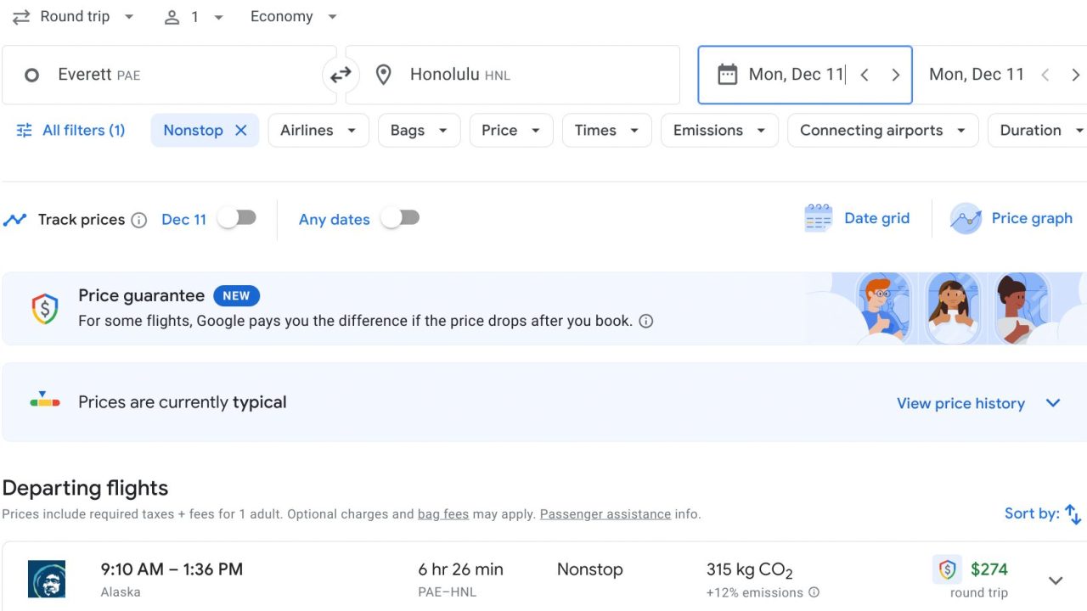This screenshot has width=1087, height=611.
Task: Open Airlines filter dropdown
Action: [318, 130]
